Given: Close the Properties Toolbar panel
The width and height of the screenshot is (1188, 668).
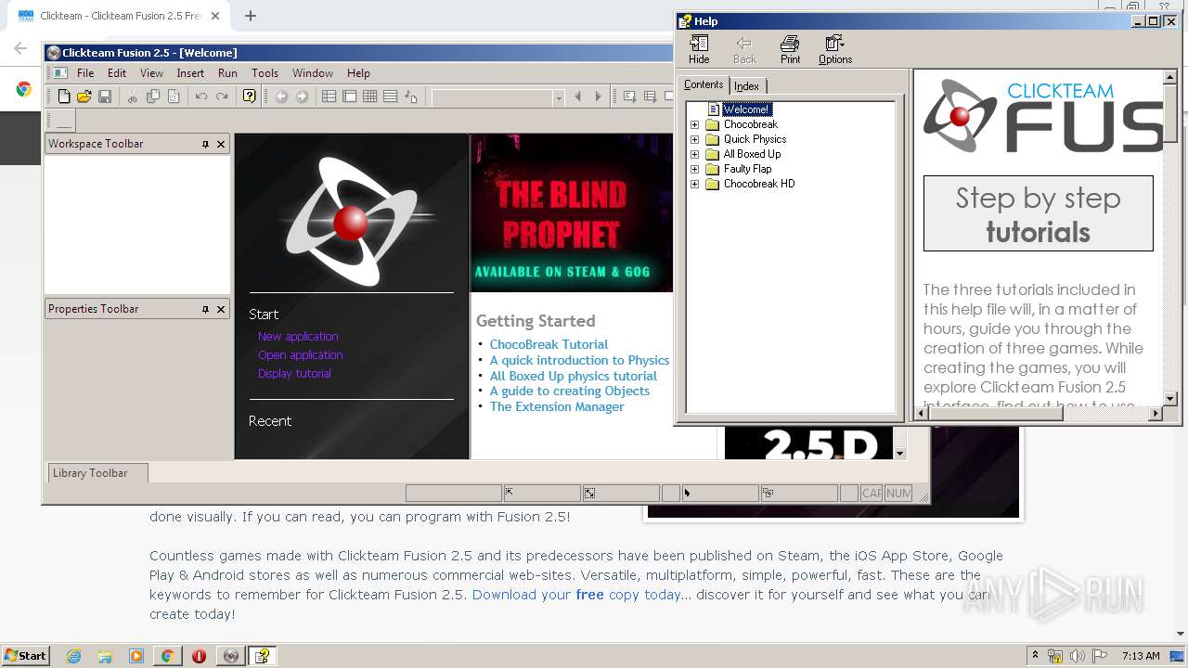Looking at the screenshot, I should [x=221, y=309].
